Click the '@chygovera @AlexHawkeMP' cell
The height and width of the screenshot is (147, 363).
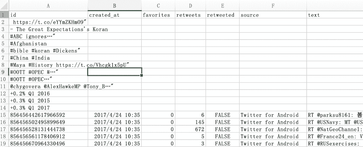[48, 86]
